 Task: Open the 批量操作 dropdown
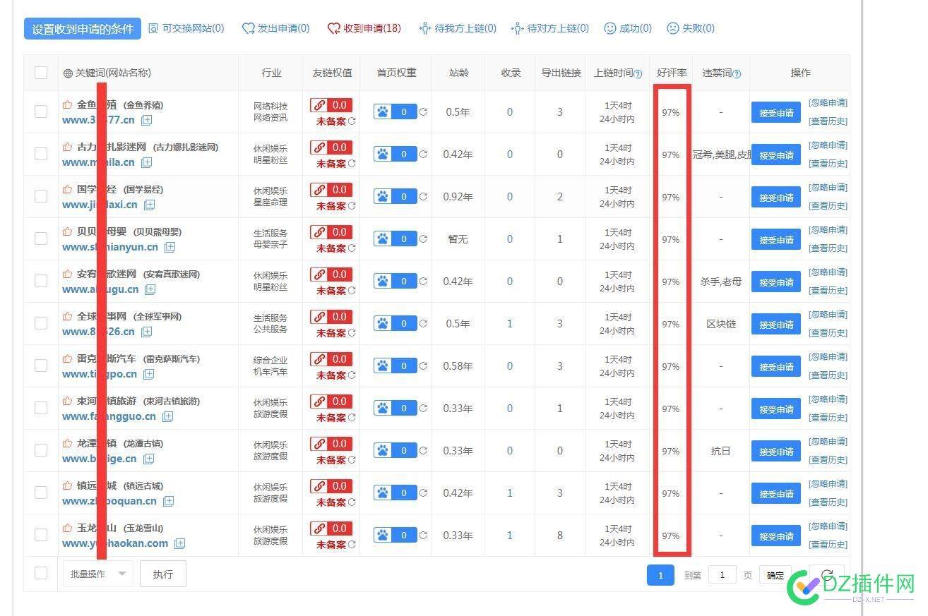pos(97,574)
